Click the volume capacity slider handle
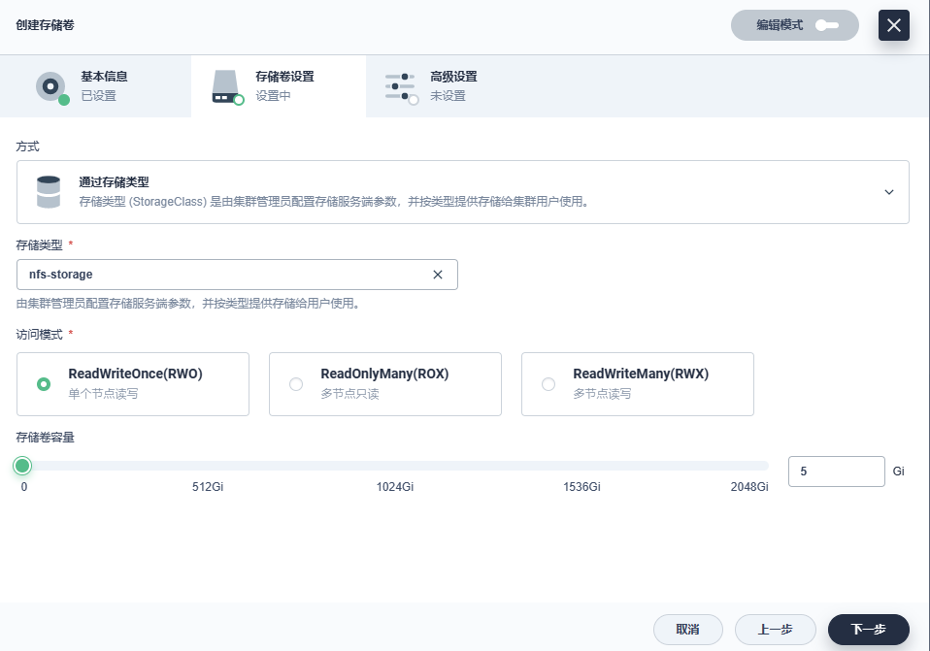 pyautogui.click(x=23, y=466)
